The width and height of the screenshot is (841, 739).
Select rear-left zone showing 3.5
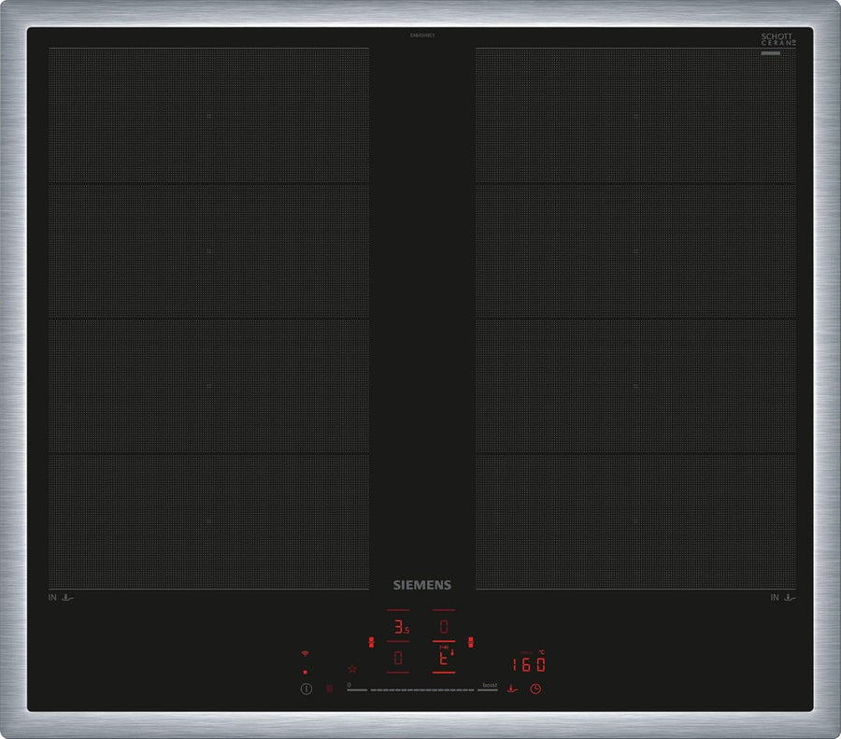point(398,626)
